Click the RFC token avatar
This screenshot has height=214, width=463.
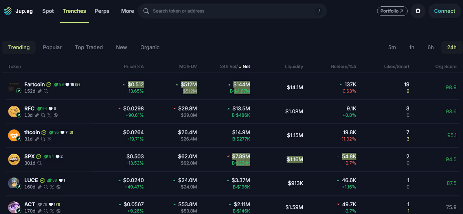(14, 111)
